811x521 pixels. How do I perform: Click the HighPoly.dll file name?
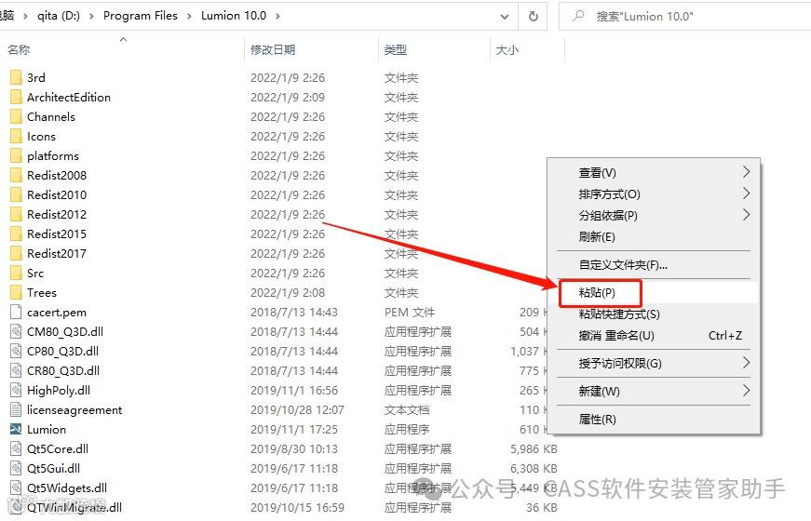pos(59,390)
